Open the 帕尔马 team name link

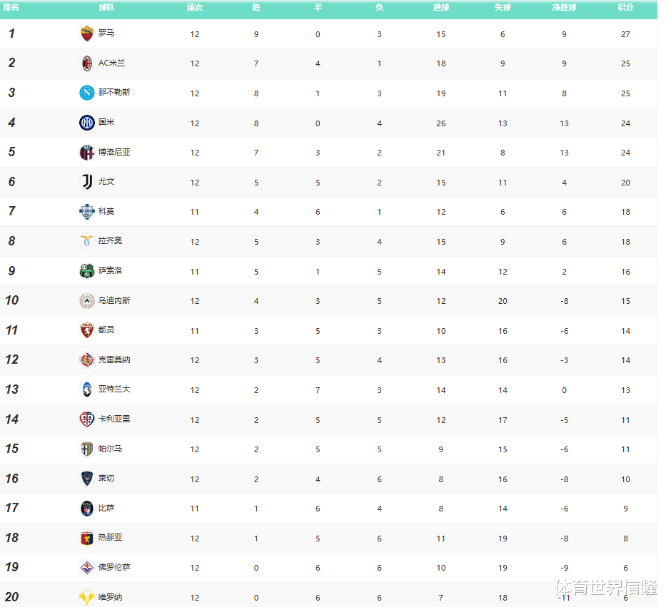pos(110,449)
